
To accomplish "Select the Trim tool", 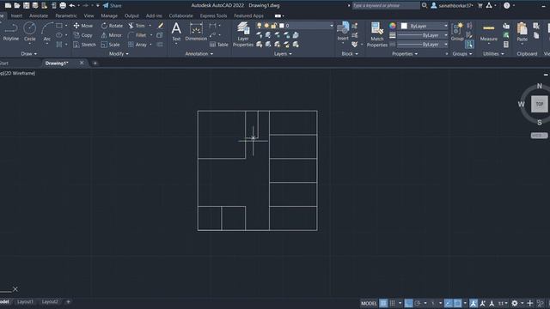I will 137,26.
